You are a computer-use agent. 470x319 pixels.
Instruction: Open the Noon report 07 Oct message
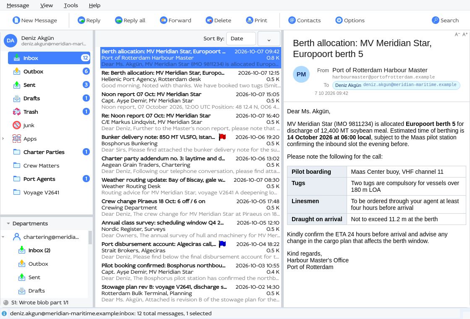pos(191,100)
